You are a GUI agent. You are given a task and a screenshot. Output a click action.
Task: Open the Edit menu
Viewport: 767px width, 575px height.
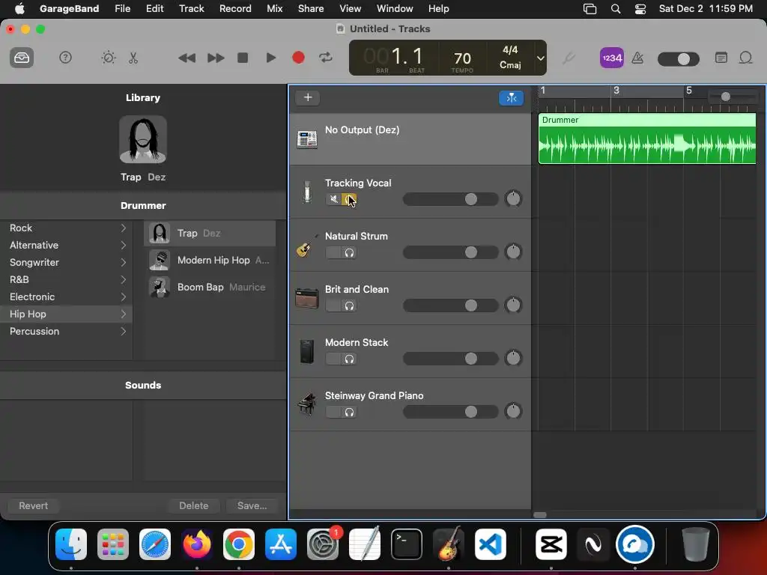154,8
